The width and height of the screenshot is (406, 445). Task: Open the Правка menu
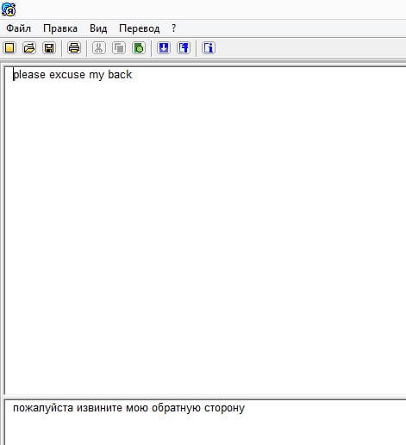coord(60,28)
